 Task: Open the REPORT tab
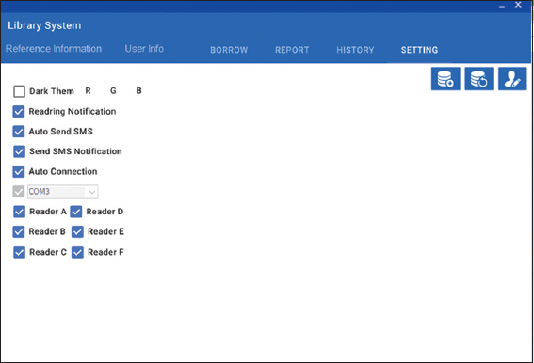(292, 50)
